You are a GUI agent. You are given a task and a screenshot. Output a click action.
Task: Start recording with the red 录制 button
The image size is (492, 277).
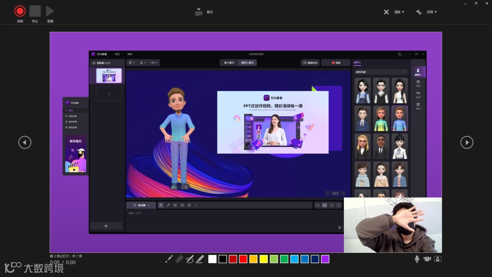pyautogui.click(x=20, y=11)
